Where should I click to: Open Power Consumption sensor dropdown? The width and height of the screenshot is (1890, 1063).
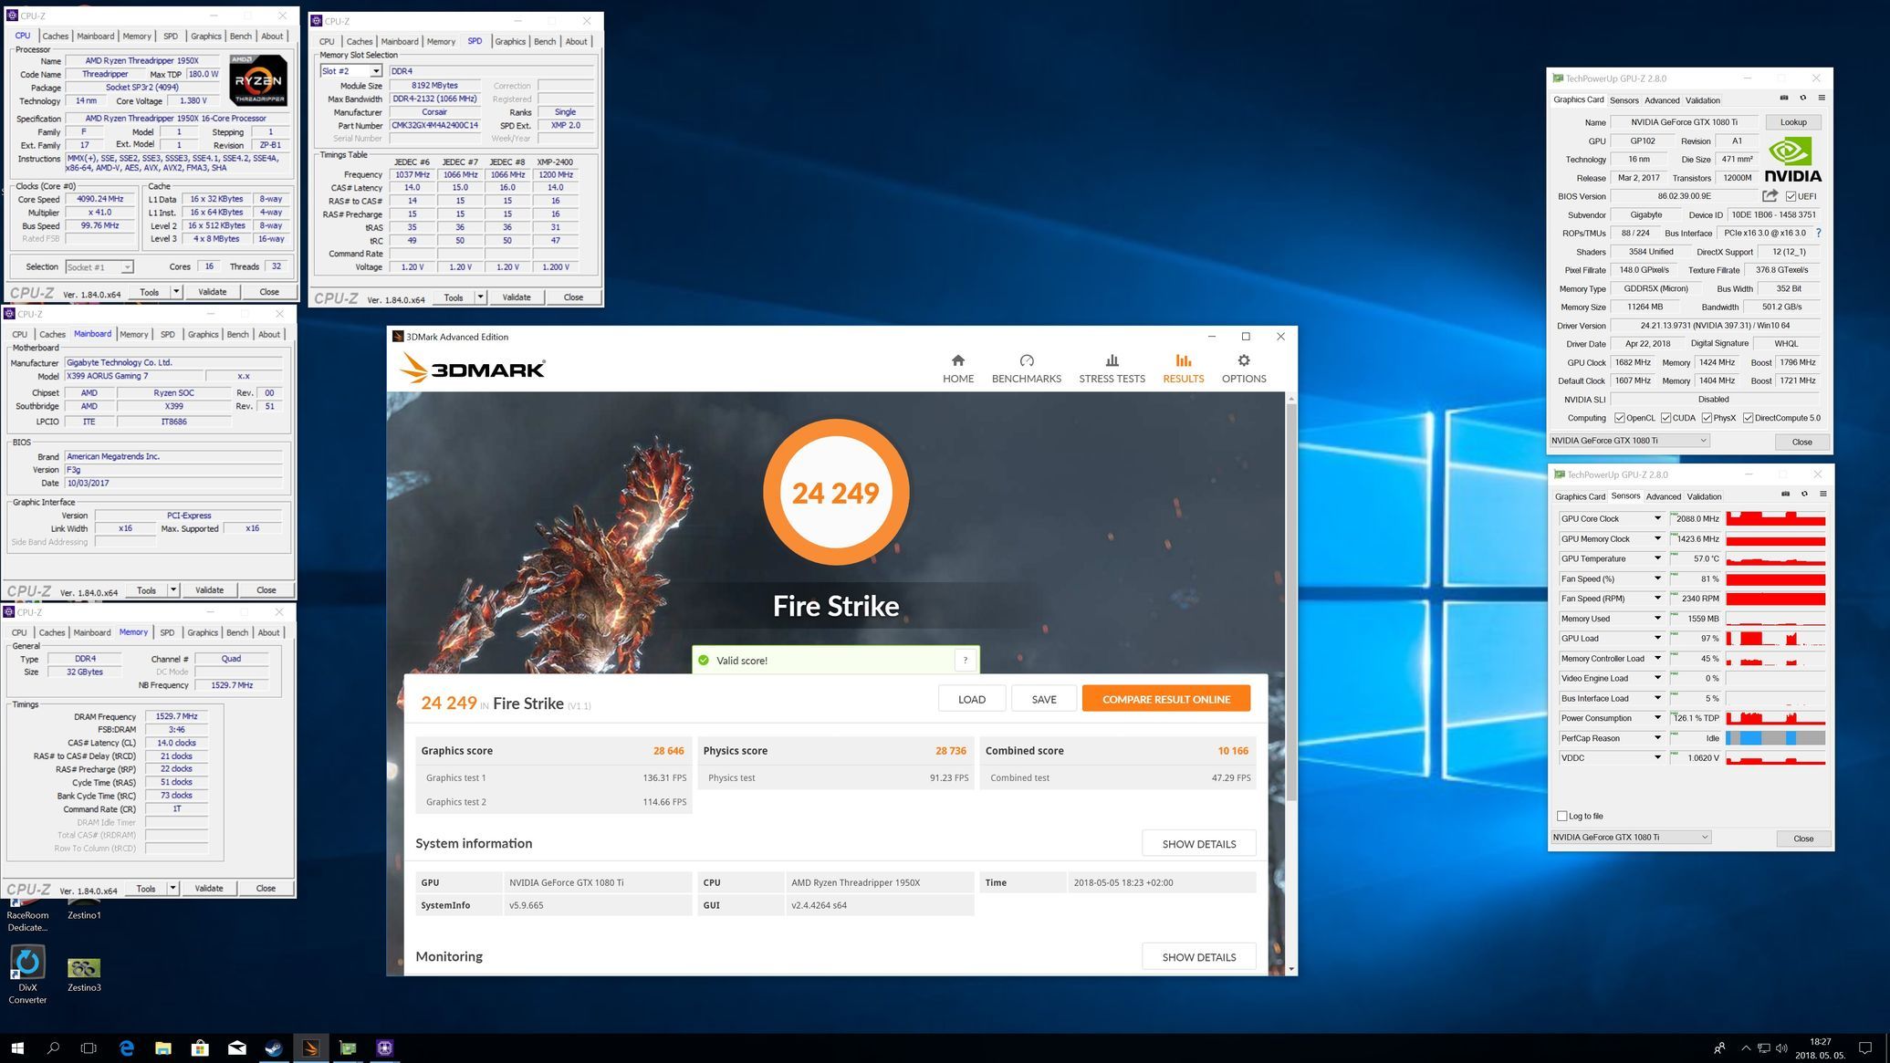pyautogui.click(x=1657, y=718)
